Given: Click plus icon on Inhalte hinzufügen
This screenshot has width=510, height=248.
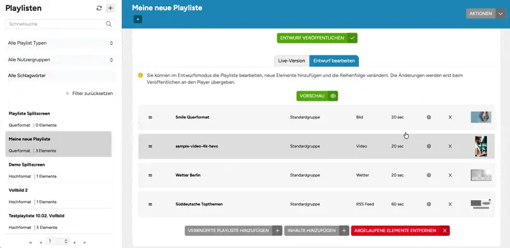Looking at the screenshot, I should (x=344, y=230).
